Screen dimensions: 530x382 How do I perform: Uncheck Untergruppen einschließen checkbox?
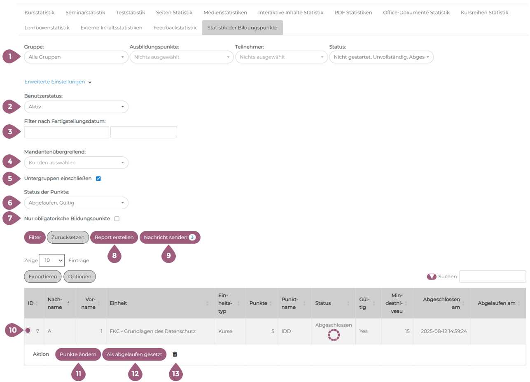coord(98,179)
